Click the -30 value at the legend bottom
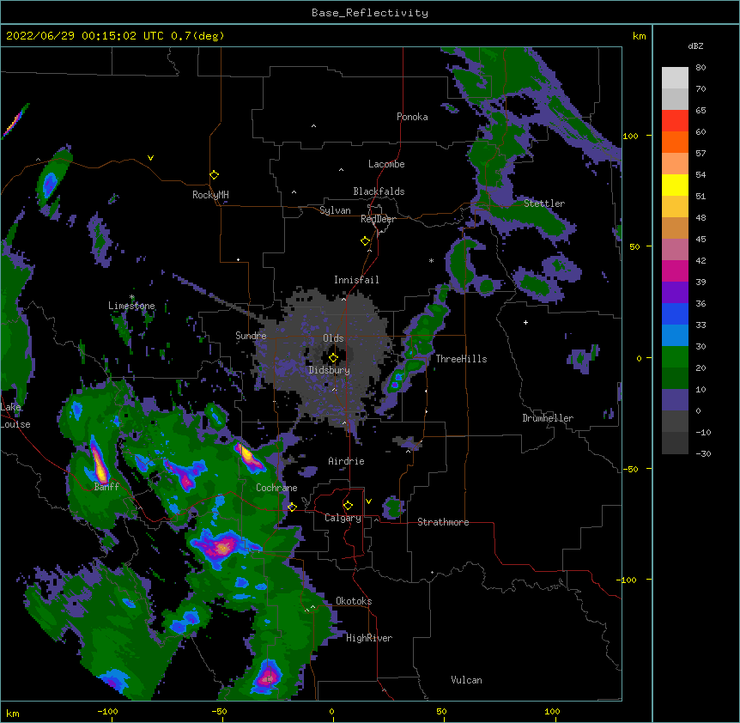 [703, 454]
